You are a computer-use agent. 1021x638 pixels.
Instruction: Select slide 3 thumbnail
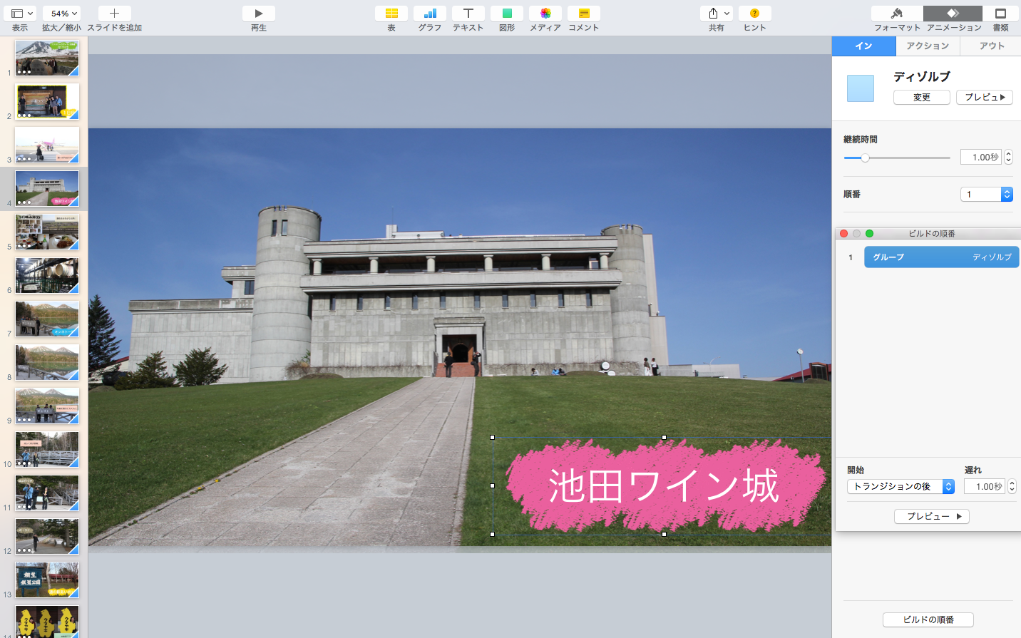[47, 145]
